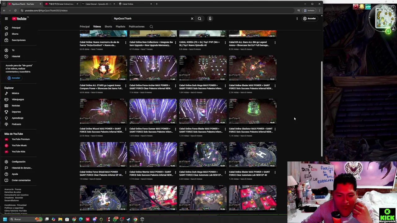Reload the page in browser toolbar
Image resolution: width=397 pixels, height=223 pixels.
(x=15, y=11)
